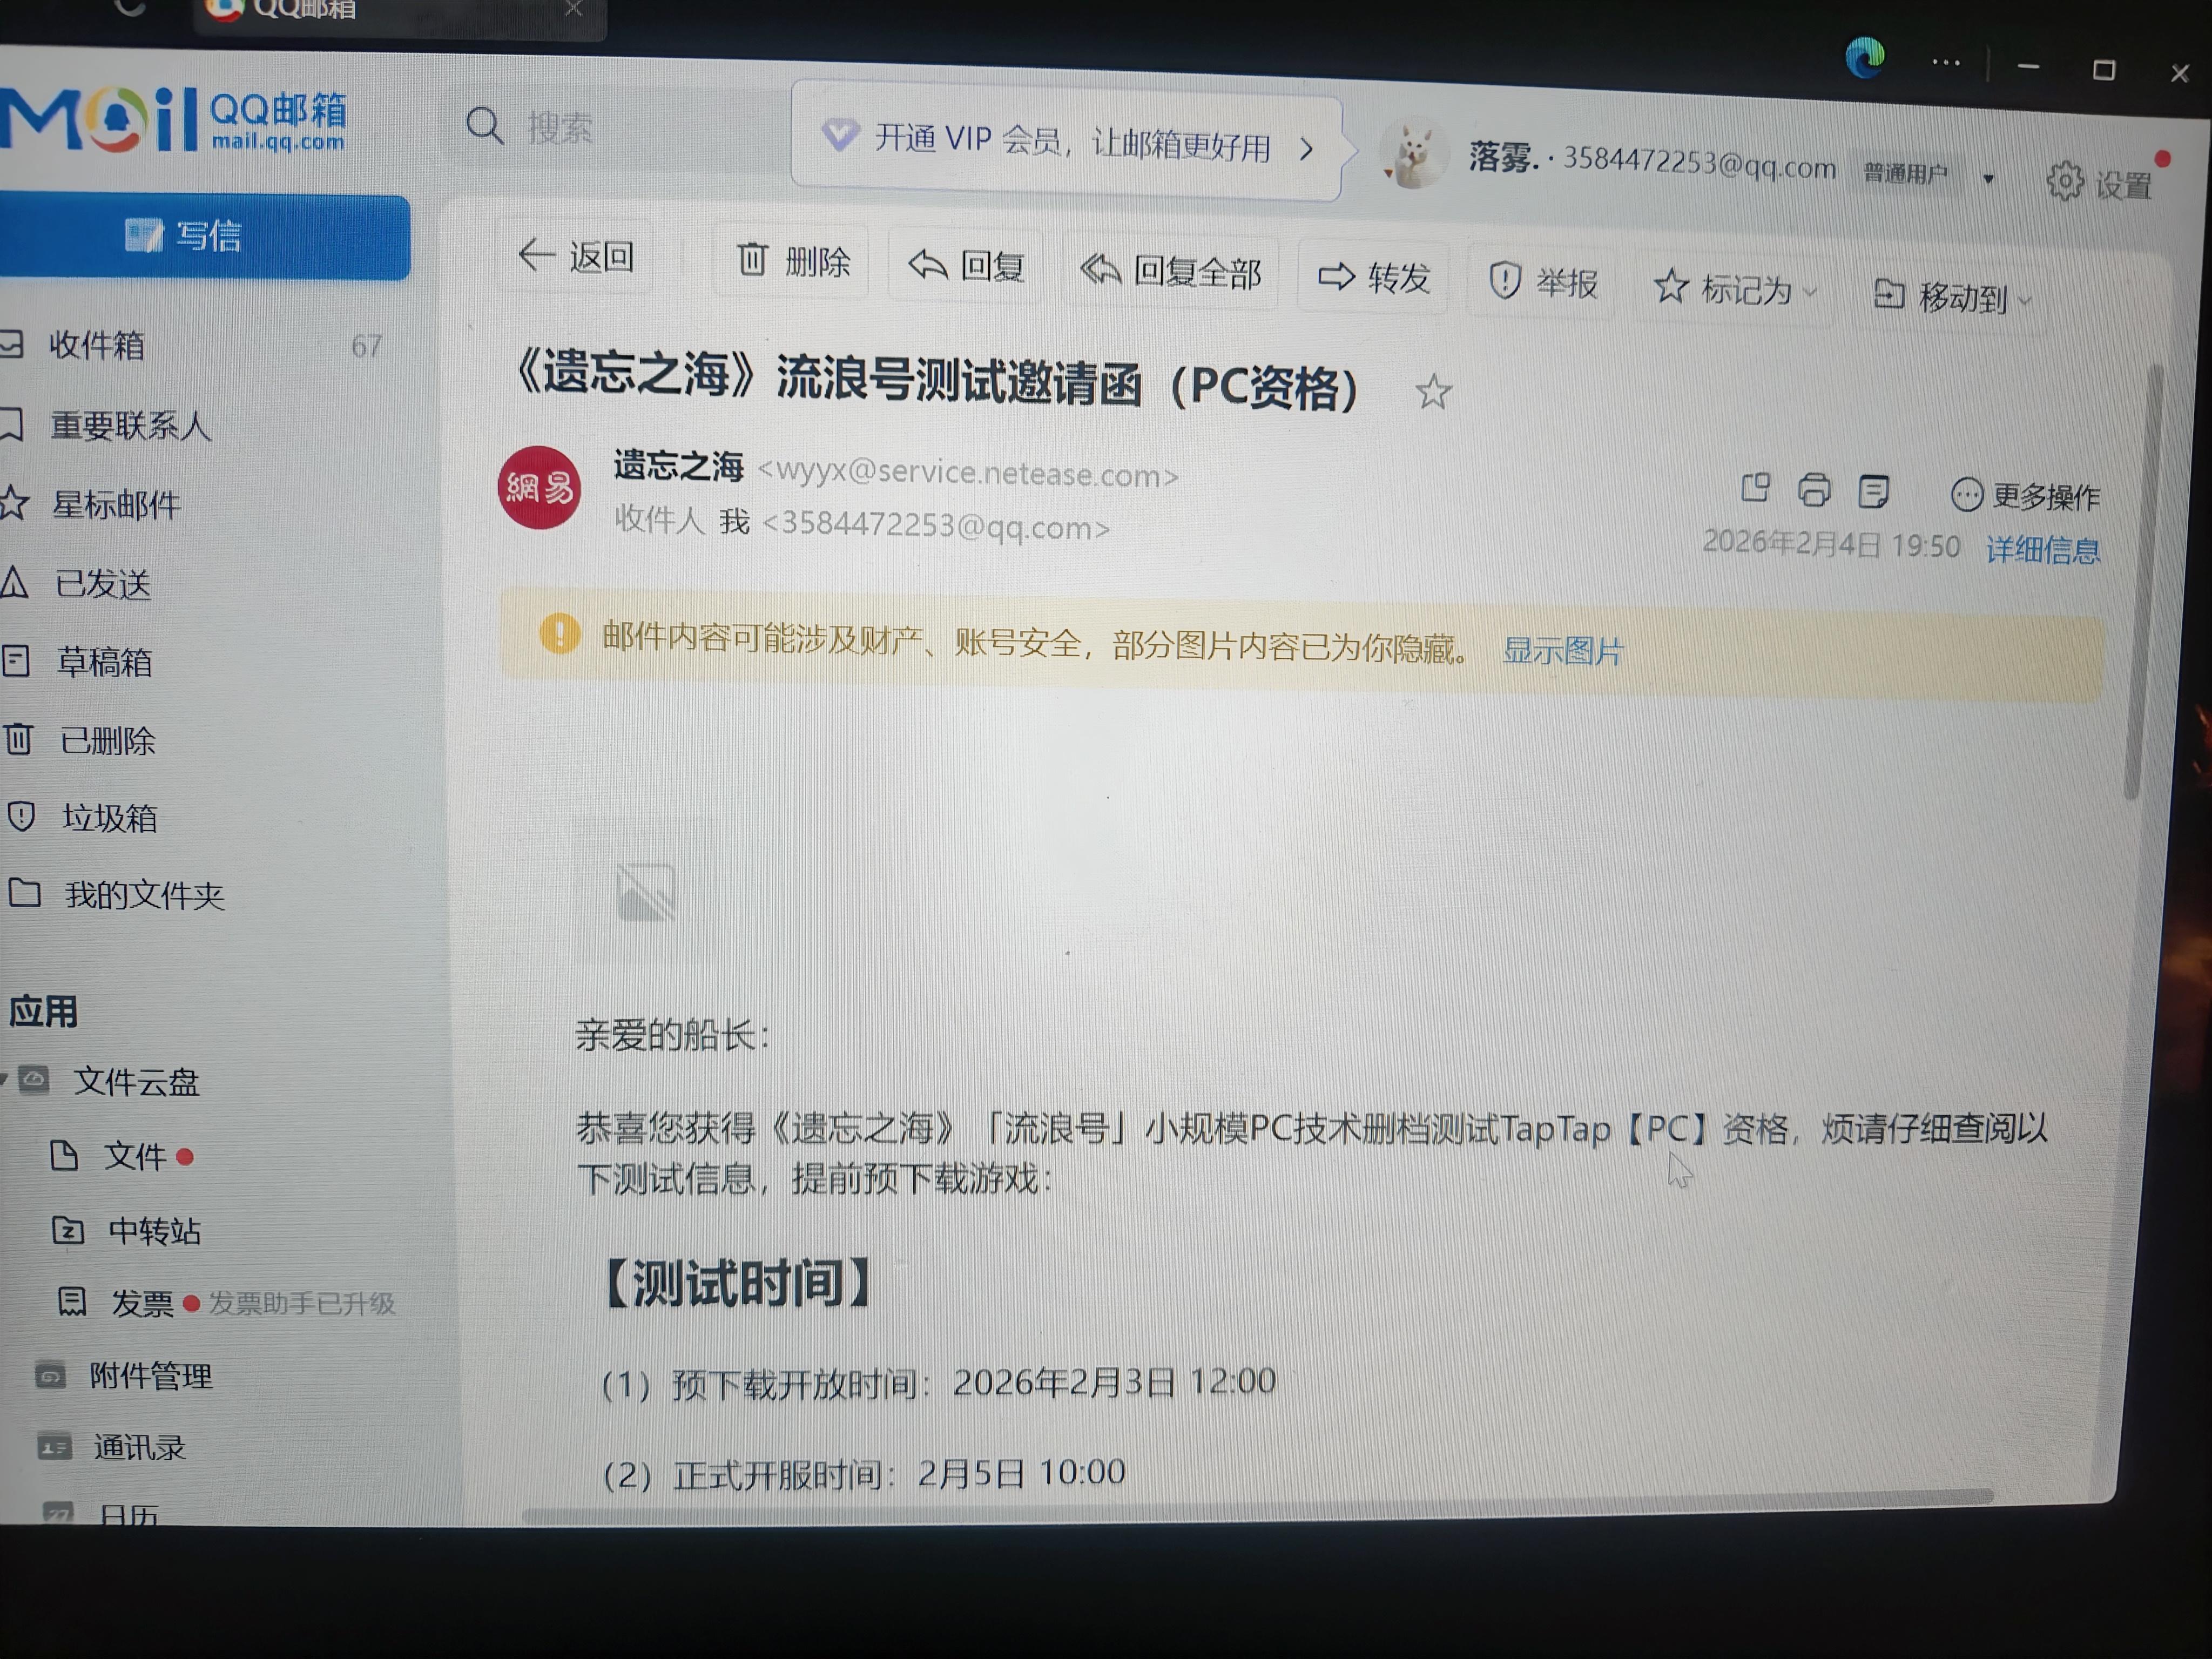Image resolution: width=2212 pixels, height=1659 pixels.
Task: Open the settings gear
Action: point(2065,182)
